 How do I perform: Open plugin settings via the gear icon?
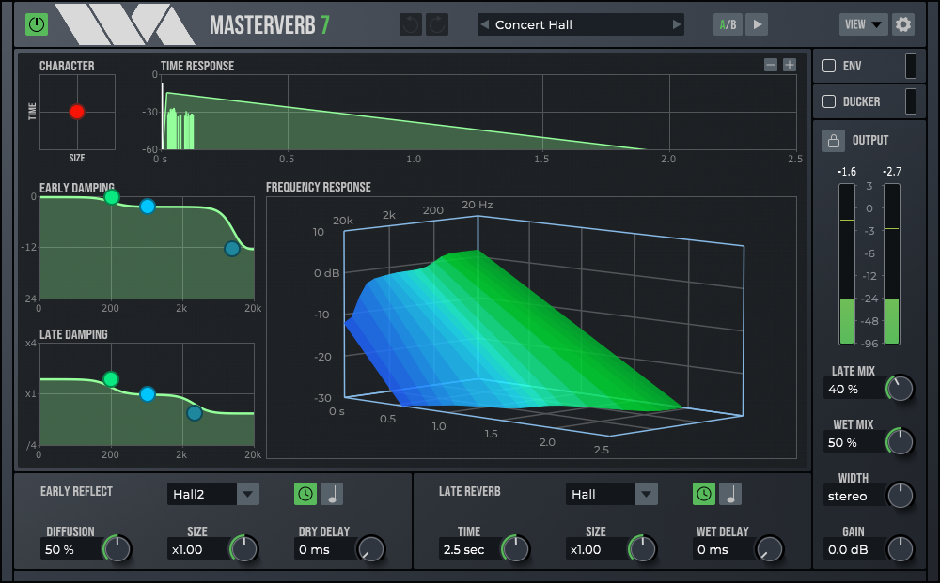[903, 23]
